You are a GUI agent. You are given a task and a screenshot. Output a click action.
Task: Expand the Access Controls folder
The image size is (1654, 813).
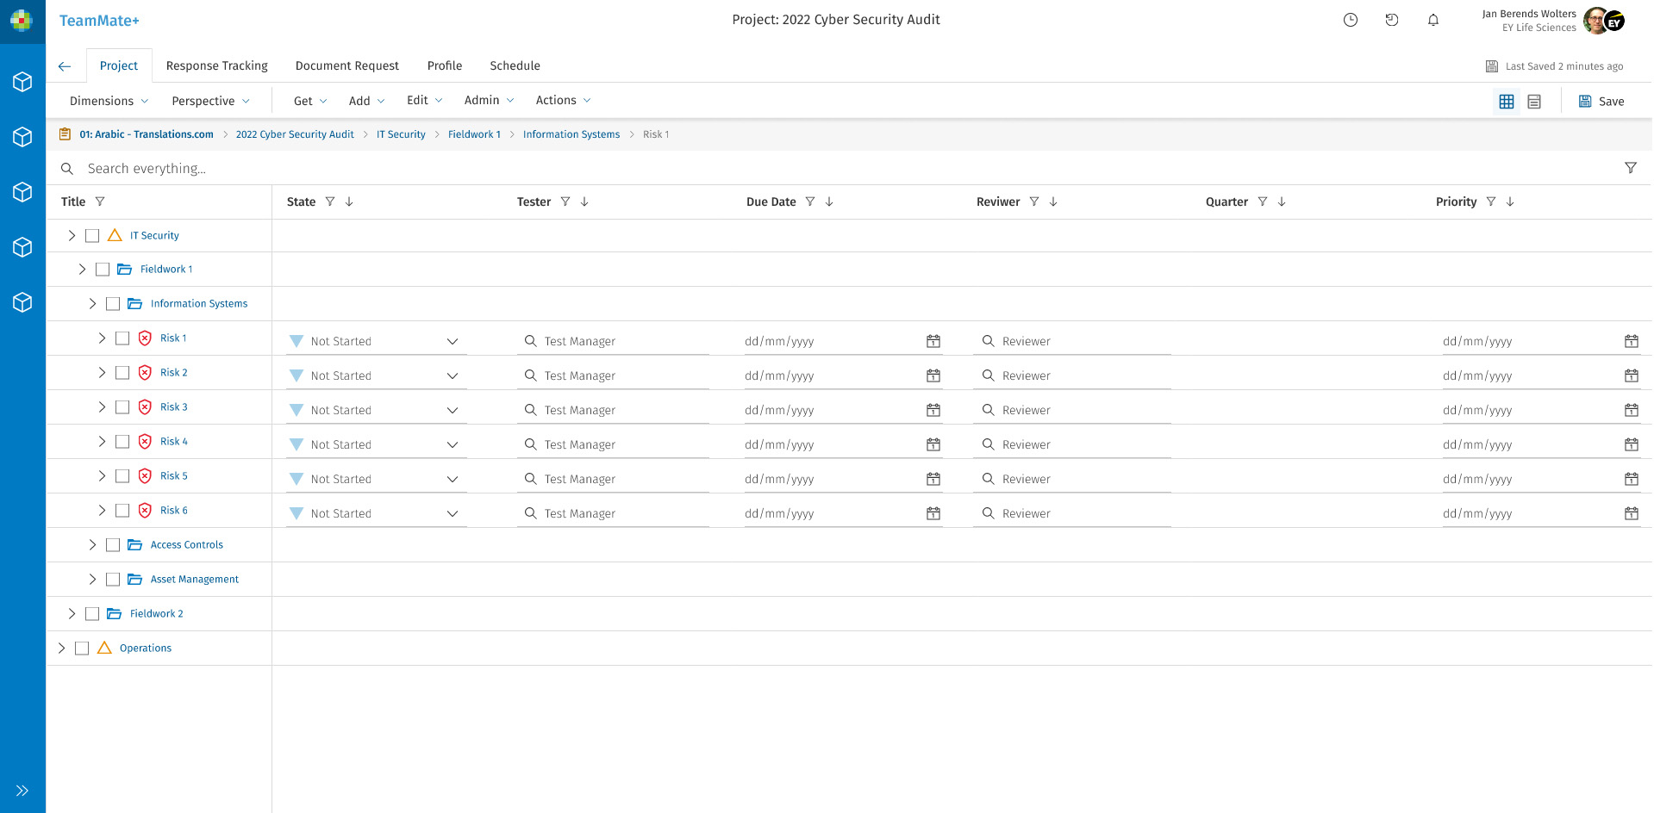coord(92,545)
